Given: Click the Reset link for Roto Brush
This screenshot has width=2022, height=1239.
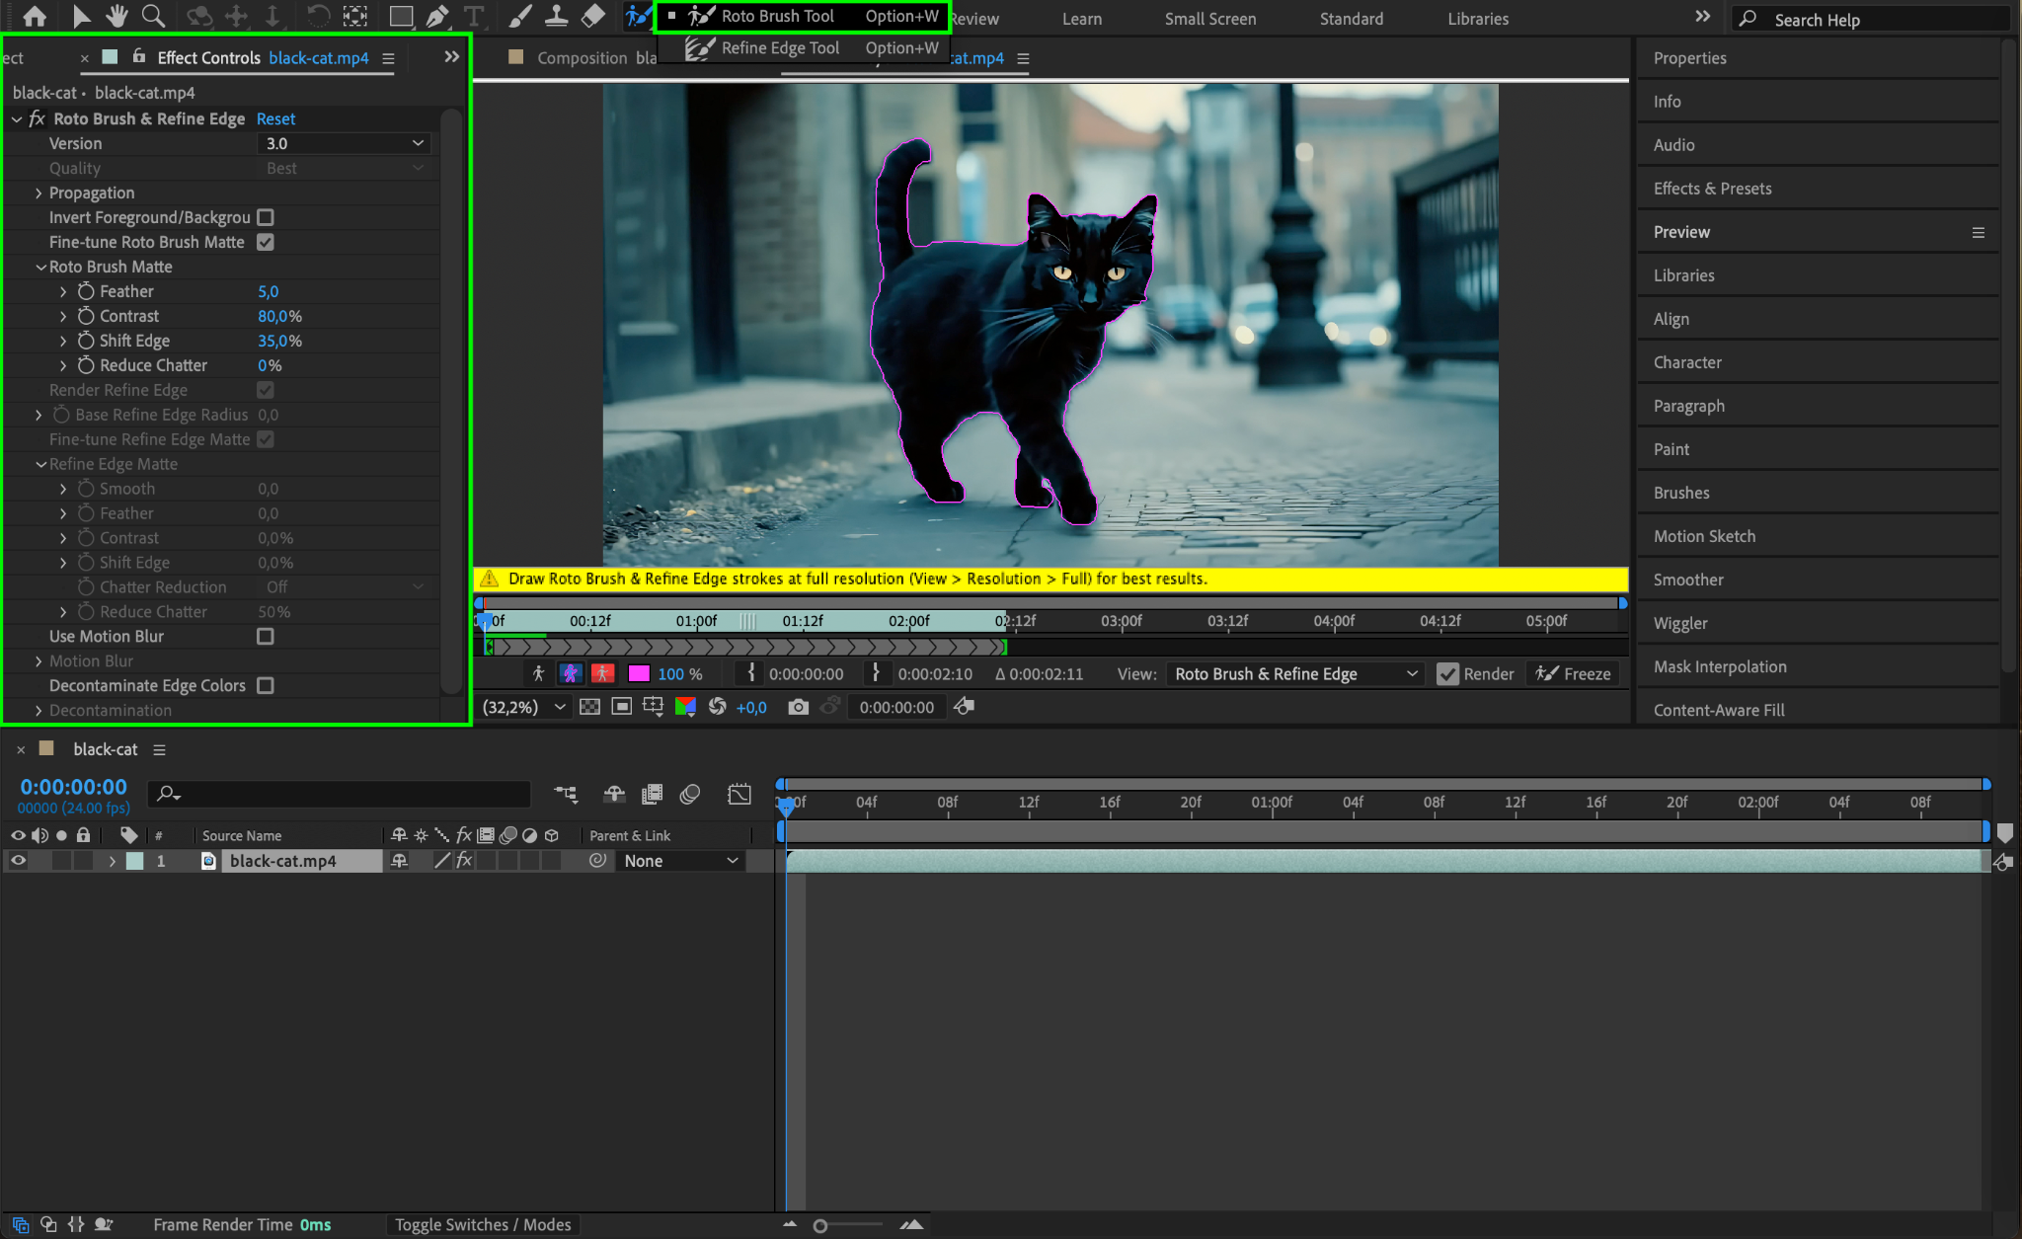Looking at the screenshot, I should [275, 118].
